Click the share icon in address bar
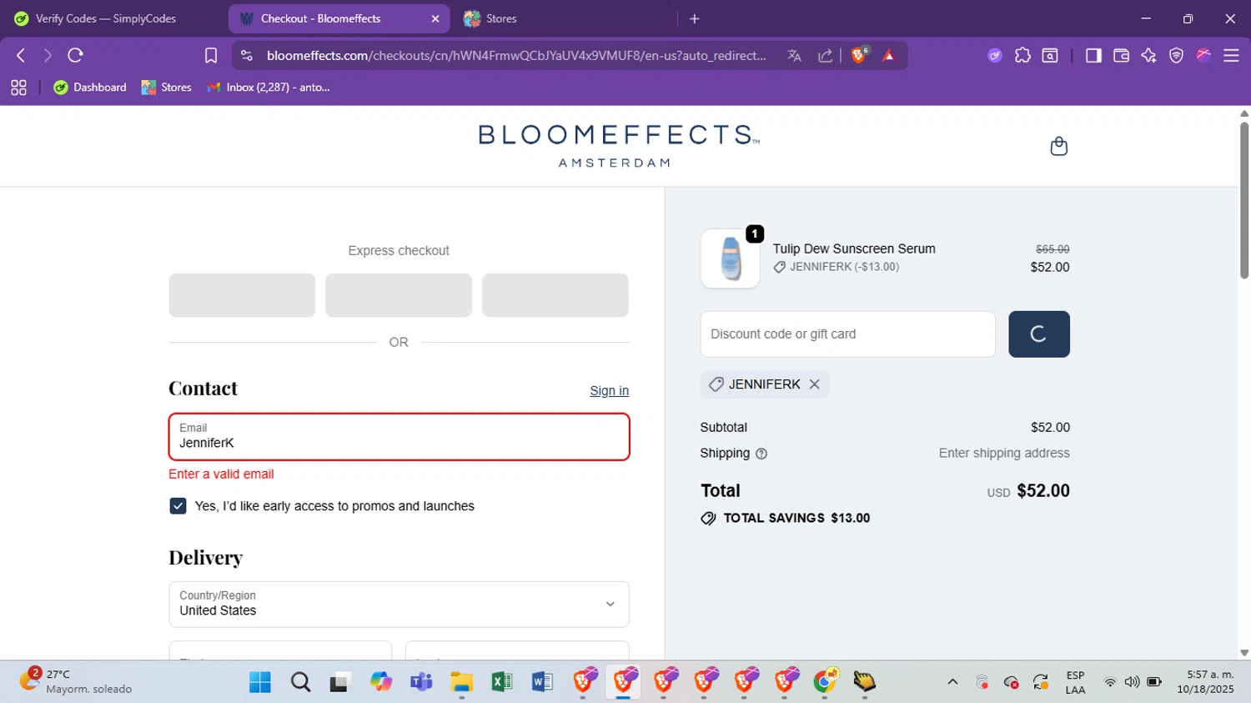Screen dimensions: 1251x703 [x=825, y=55]
